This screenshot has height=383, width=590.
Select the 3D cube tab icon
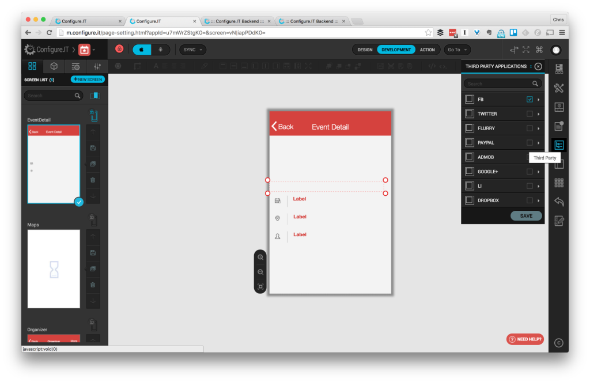coord(54,66)
